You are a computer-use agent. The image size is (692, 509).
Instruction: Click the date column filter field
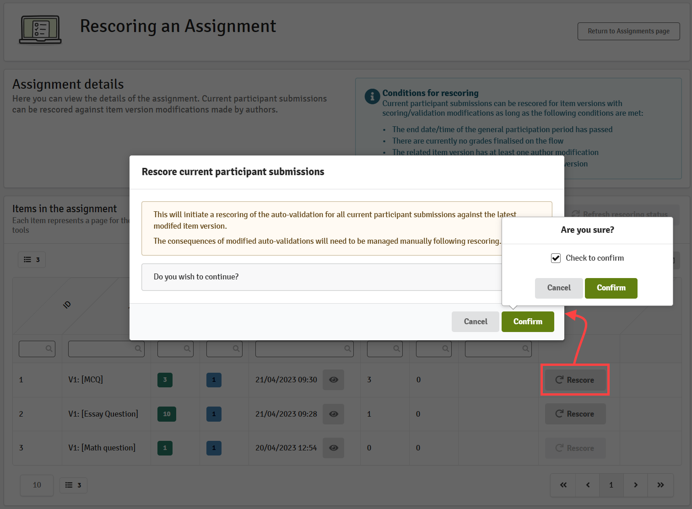[304, 348]
